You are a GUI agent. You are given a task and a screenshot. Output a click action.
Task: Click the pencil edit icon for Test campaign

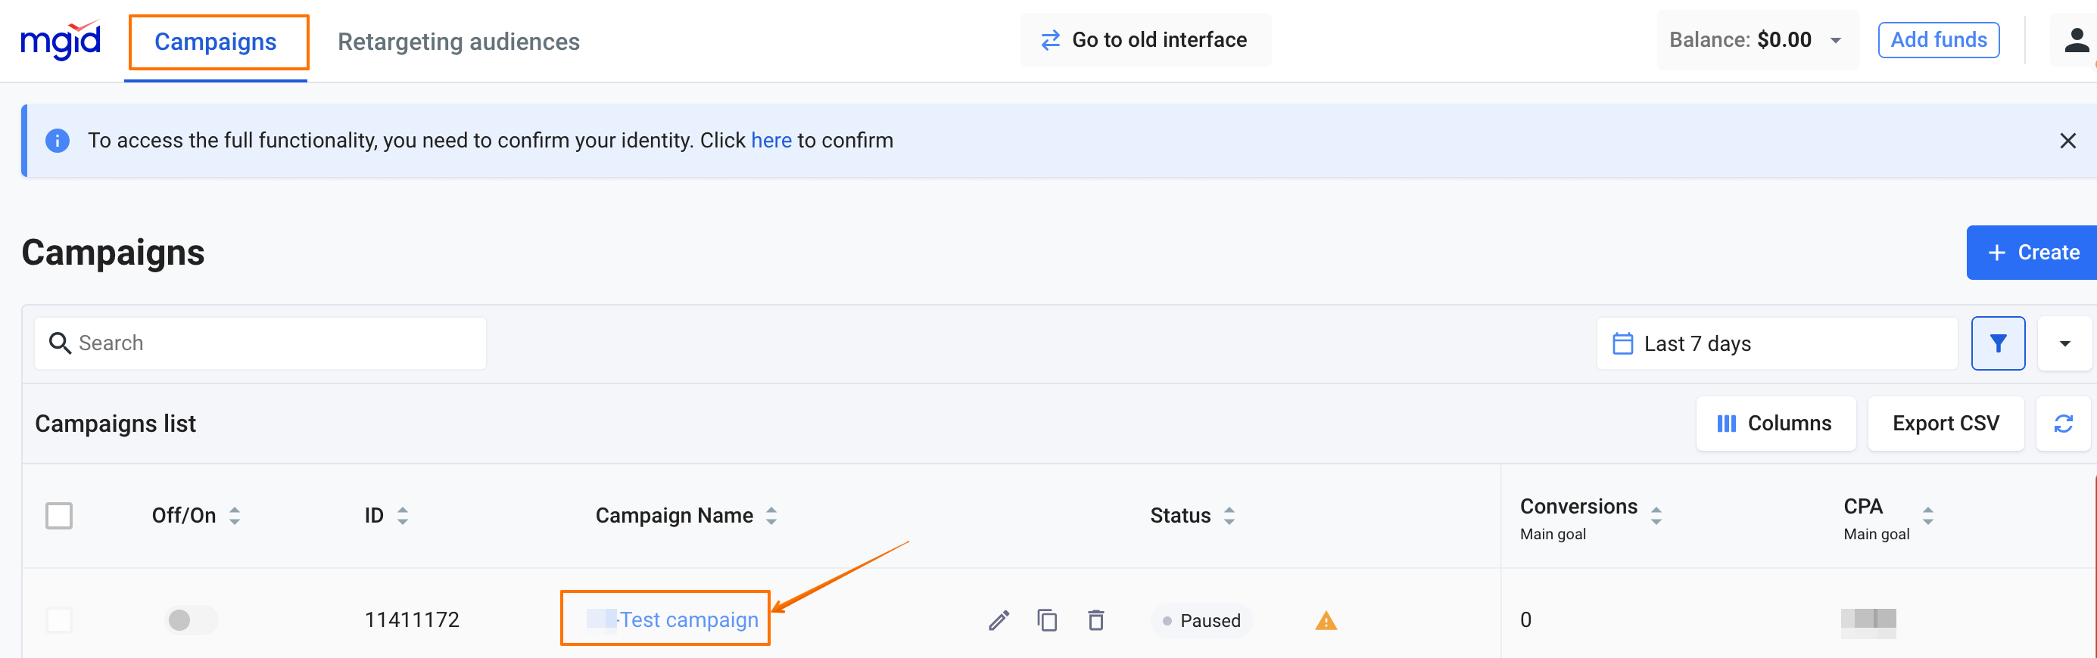pyautogui.click(x=999, y=621)
